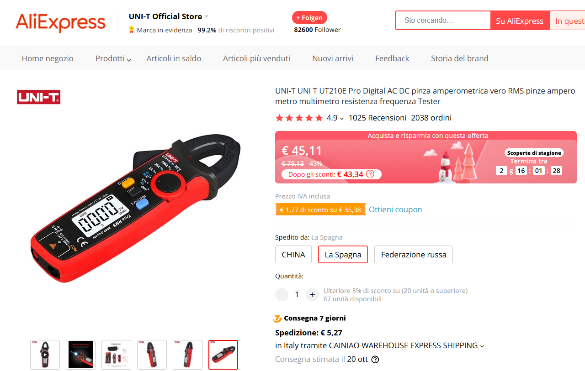
Task: Open the Articoli in saldo tab
Action: pos(174,58)
